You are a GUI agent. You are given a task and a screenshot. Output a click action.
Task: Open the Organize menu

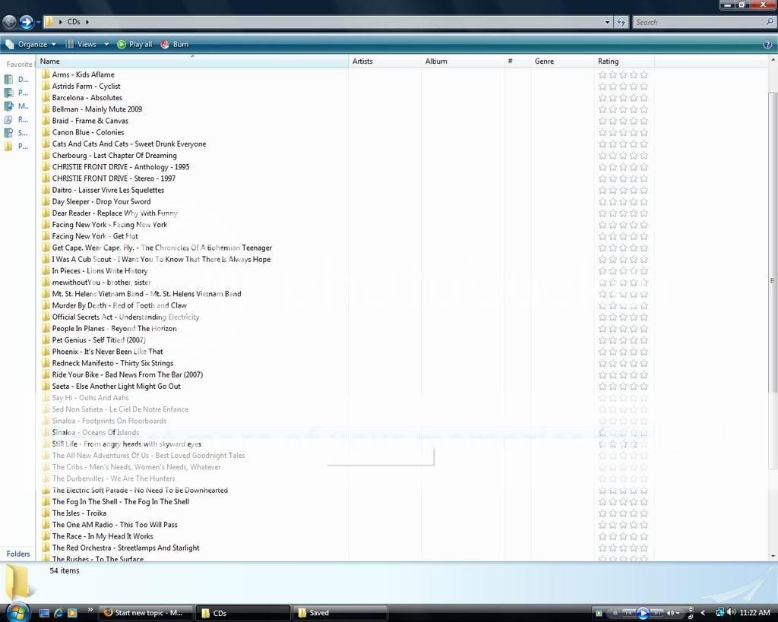tap(30, 44)
